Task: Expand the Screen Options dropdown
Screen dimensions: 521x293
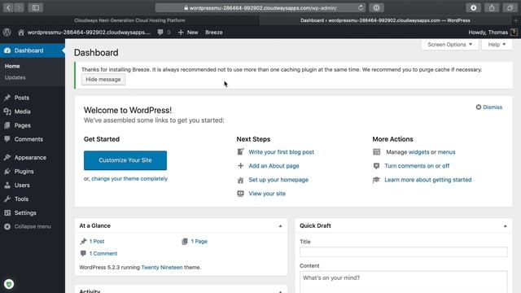Action: [x=449, y=45]
